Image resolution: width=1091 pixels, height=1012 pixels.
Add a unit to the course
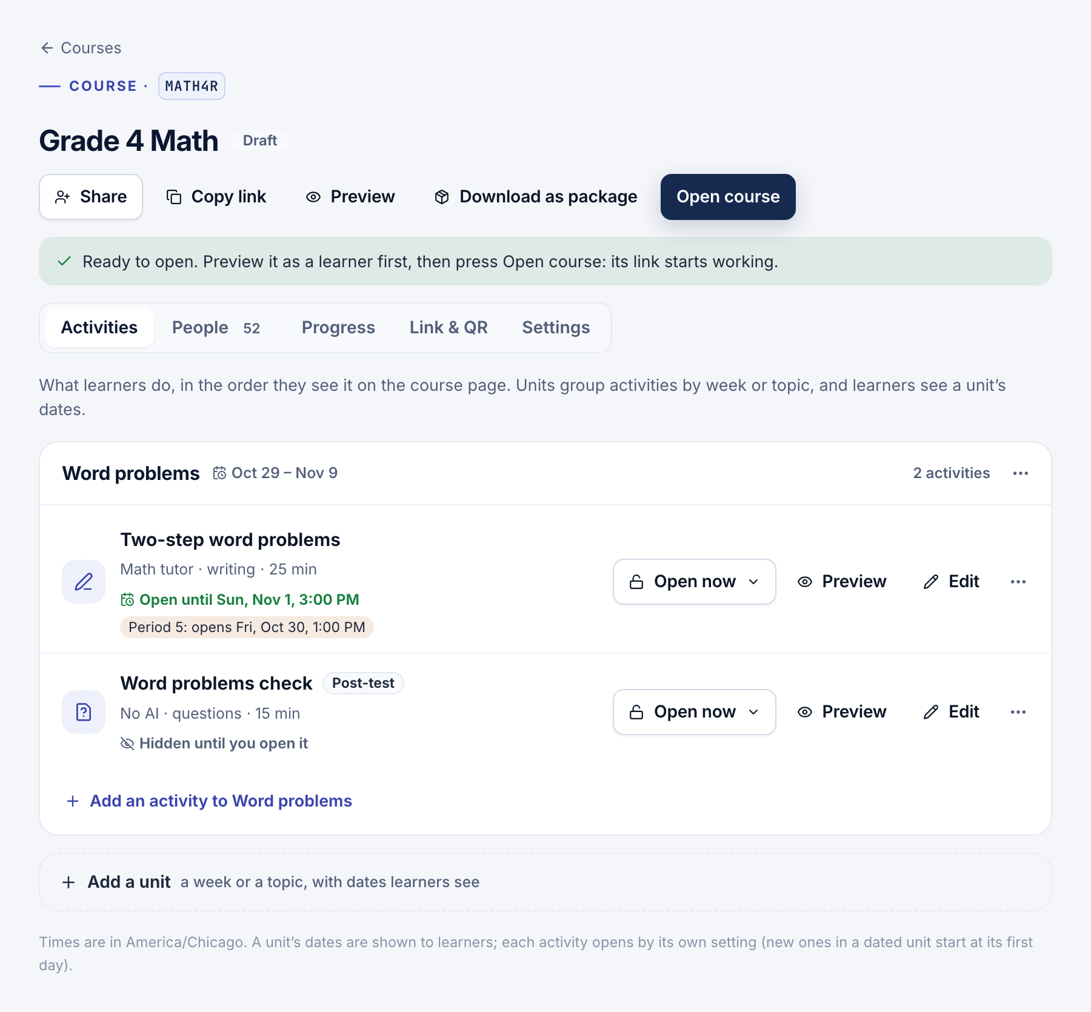pos(545,882)
